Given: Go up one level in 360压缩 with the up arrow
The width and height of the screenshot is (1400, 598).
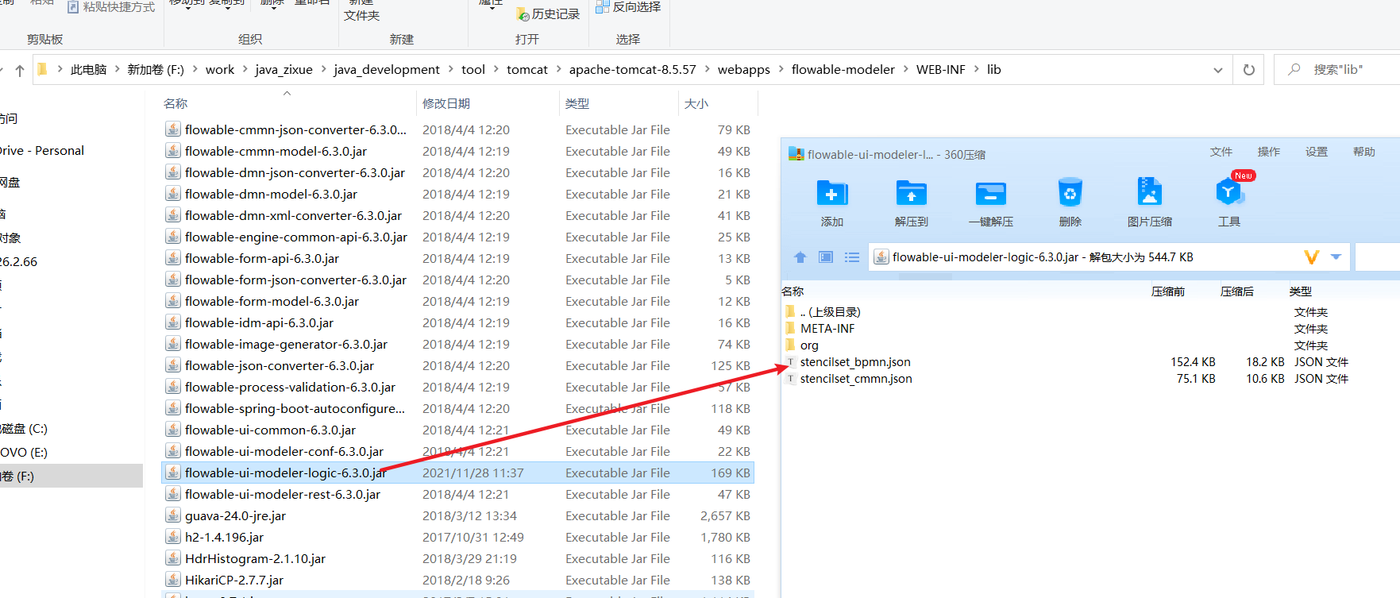Looking at the screenshot, I should 800,257.
